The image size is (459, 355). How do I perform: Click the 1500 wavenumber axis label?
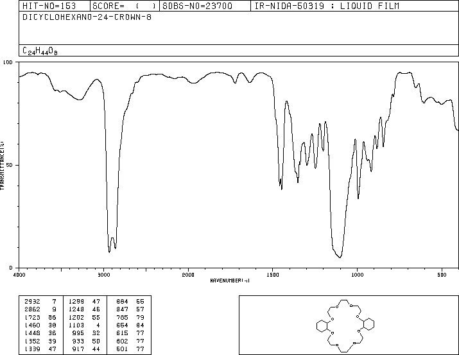[273, 275]
